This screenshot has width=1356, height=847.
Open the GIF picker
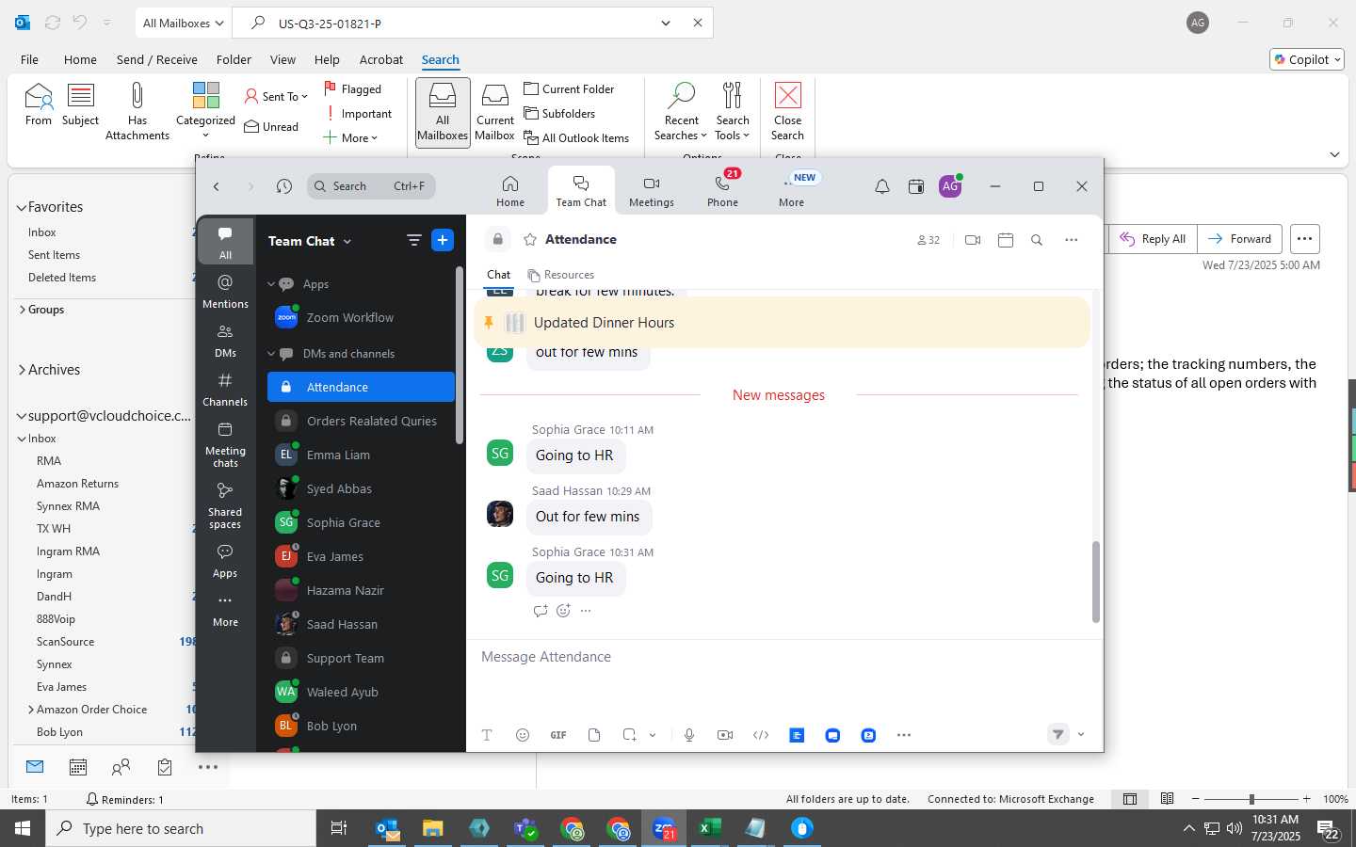558,735
